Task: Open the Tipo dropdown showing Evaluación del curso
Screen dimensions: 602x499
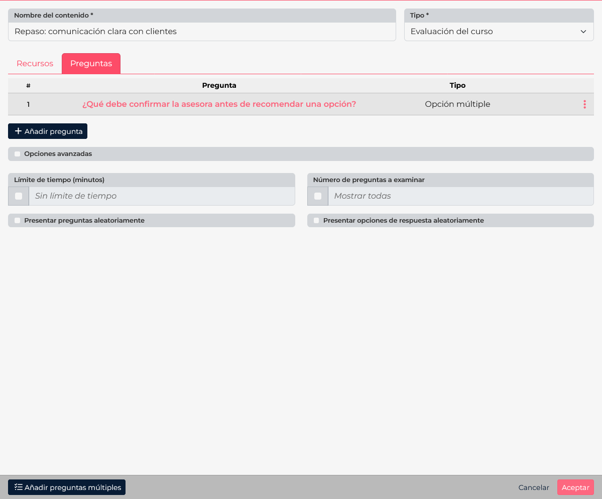Action: (499, 32)
